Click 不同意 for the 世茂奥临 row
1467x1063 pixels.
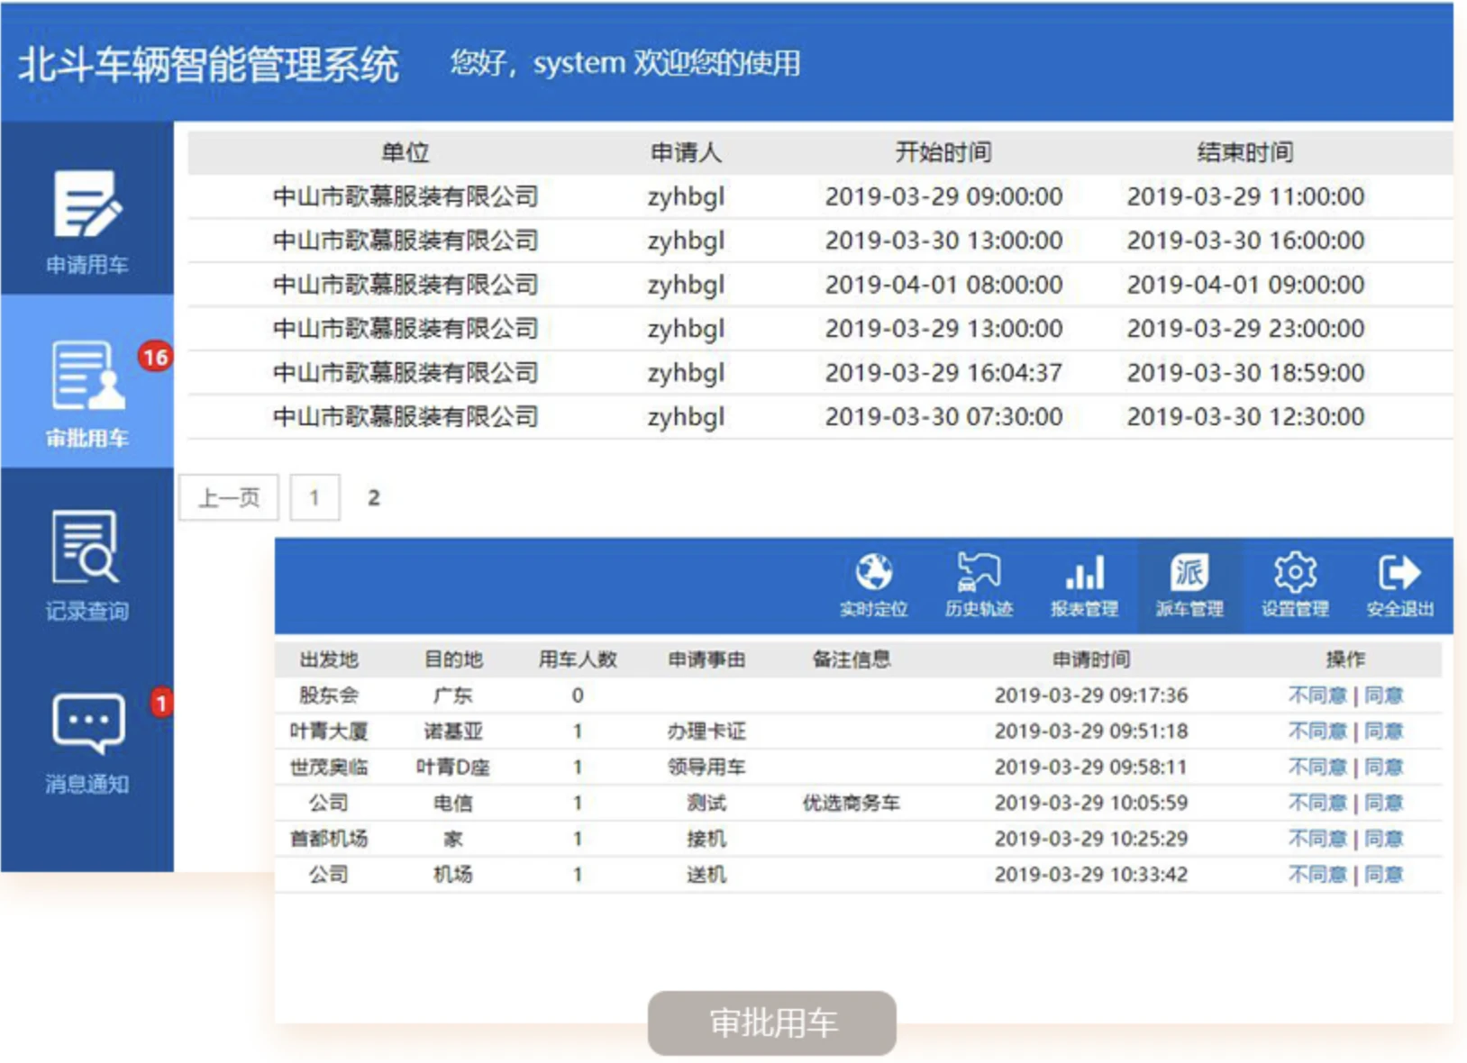(1317, 767)
